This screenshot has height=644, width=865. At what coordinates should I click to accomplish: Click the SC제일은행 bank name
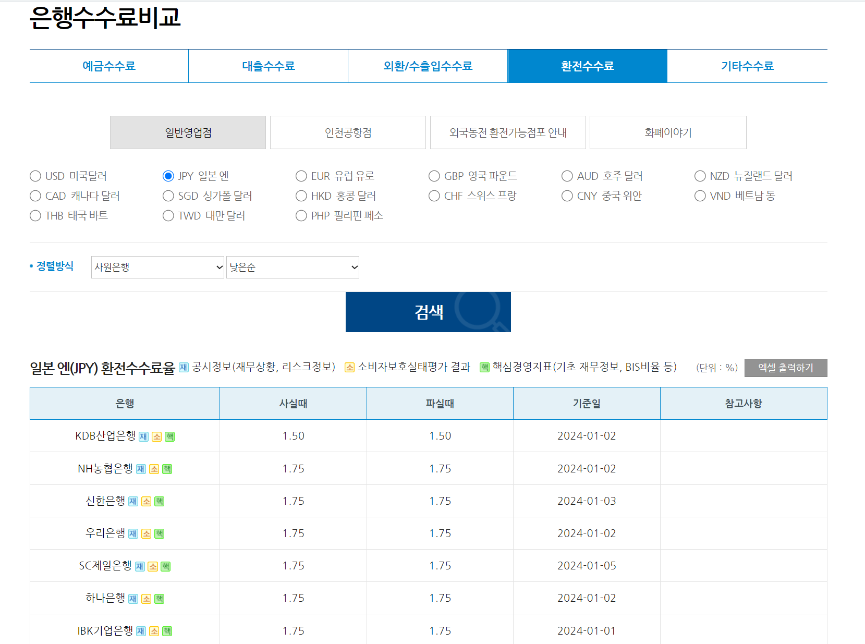[x=105, y=566]
